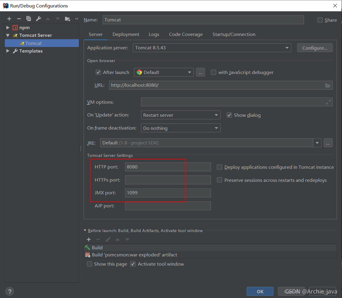Move before launch task up
Viewport: 342px width, 298px height.
click(118, 239)
